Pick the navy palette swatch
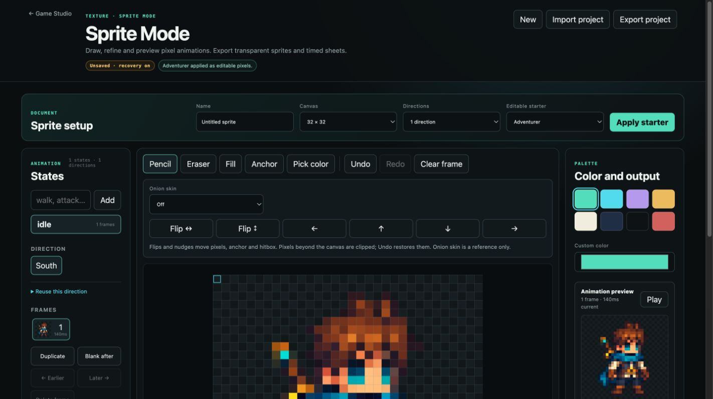This screenshot has width=713, height=399. tap(612, 221)
